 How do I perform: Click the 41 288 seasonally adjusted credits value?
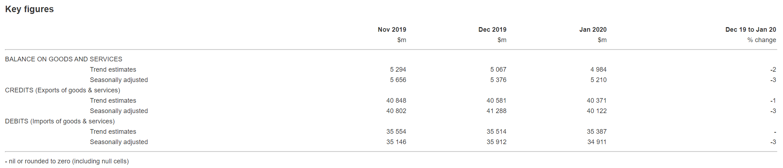[x=496, y=111]
